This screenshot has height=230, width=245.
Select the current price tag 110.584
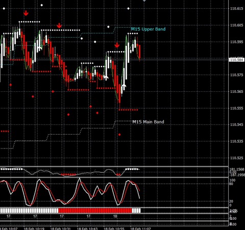[x=237, y=60]
